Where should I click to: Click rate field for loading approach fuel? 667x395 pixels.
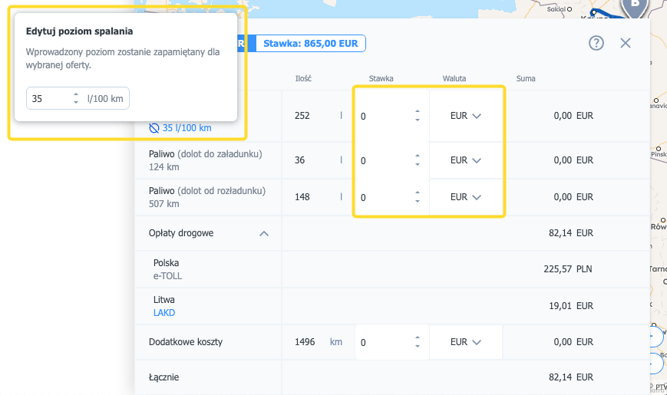pyautogui.click(x=384, y=160)
